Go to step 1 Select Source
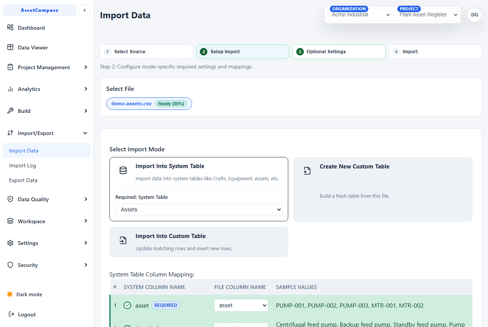Viewport: 488px width, 327px height. 146,52
